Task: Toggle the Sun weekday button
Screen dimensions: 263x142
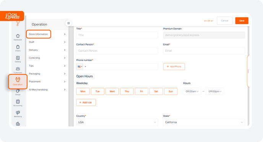Action: pos(171,92)
